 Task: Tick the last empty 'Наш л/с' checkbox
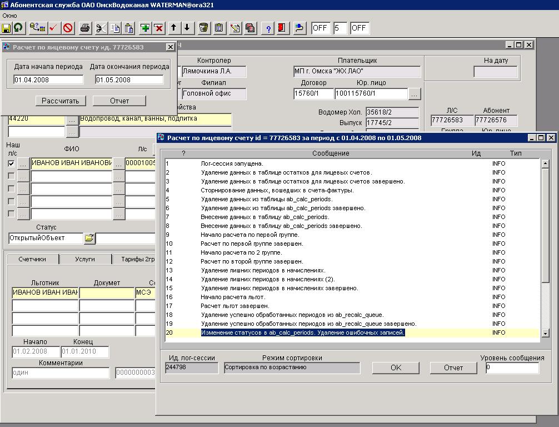pos(12,214)
